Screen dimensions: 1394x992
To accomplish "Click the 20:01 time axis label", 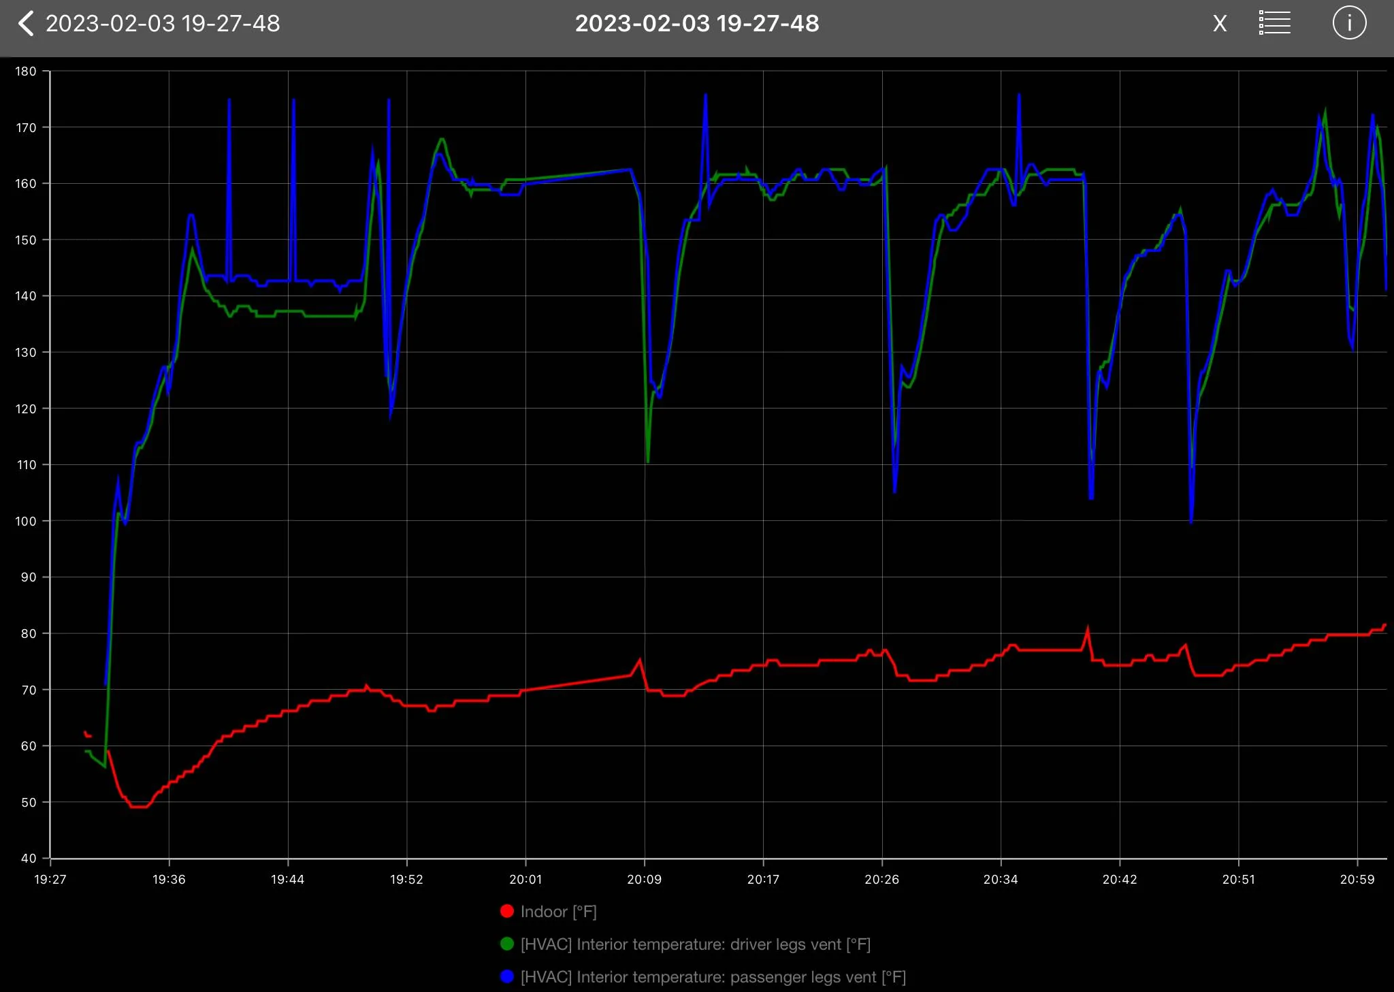I will (525, 880).
